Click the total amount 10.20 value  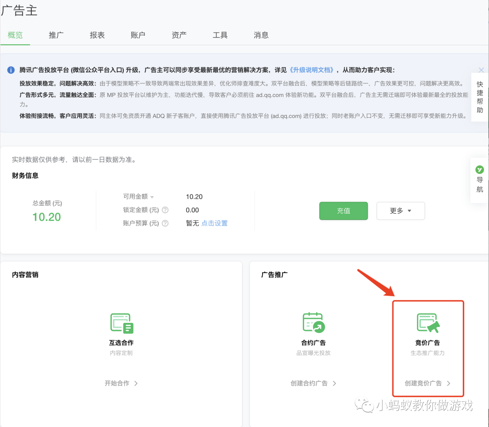[47, 217]
